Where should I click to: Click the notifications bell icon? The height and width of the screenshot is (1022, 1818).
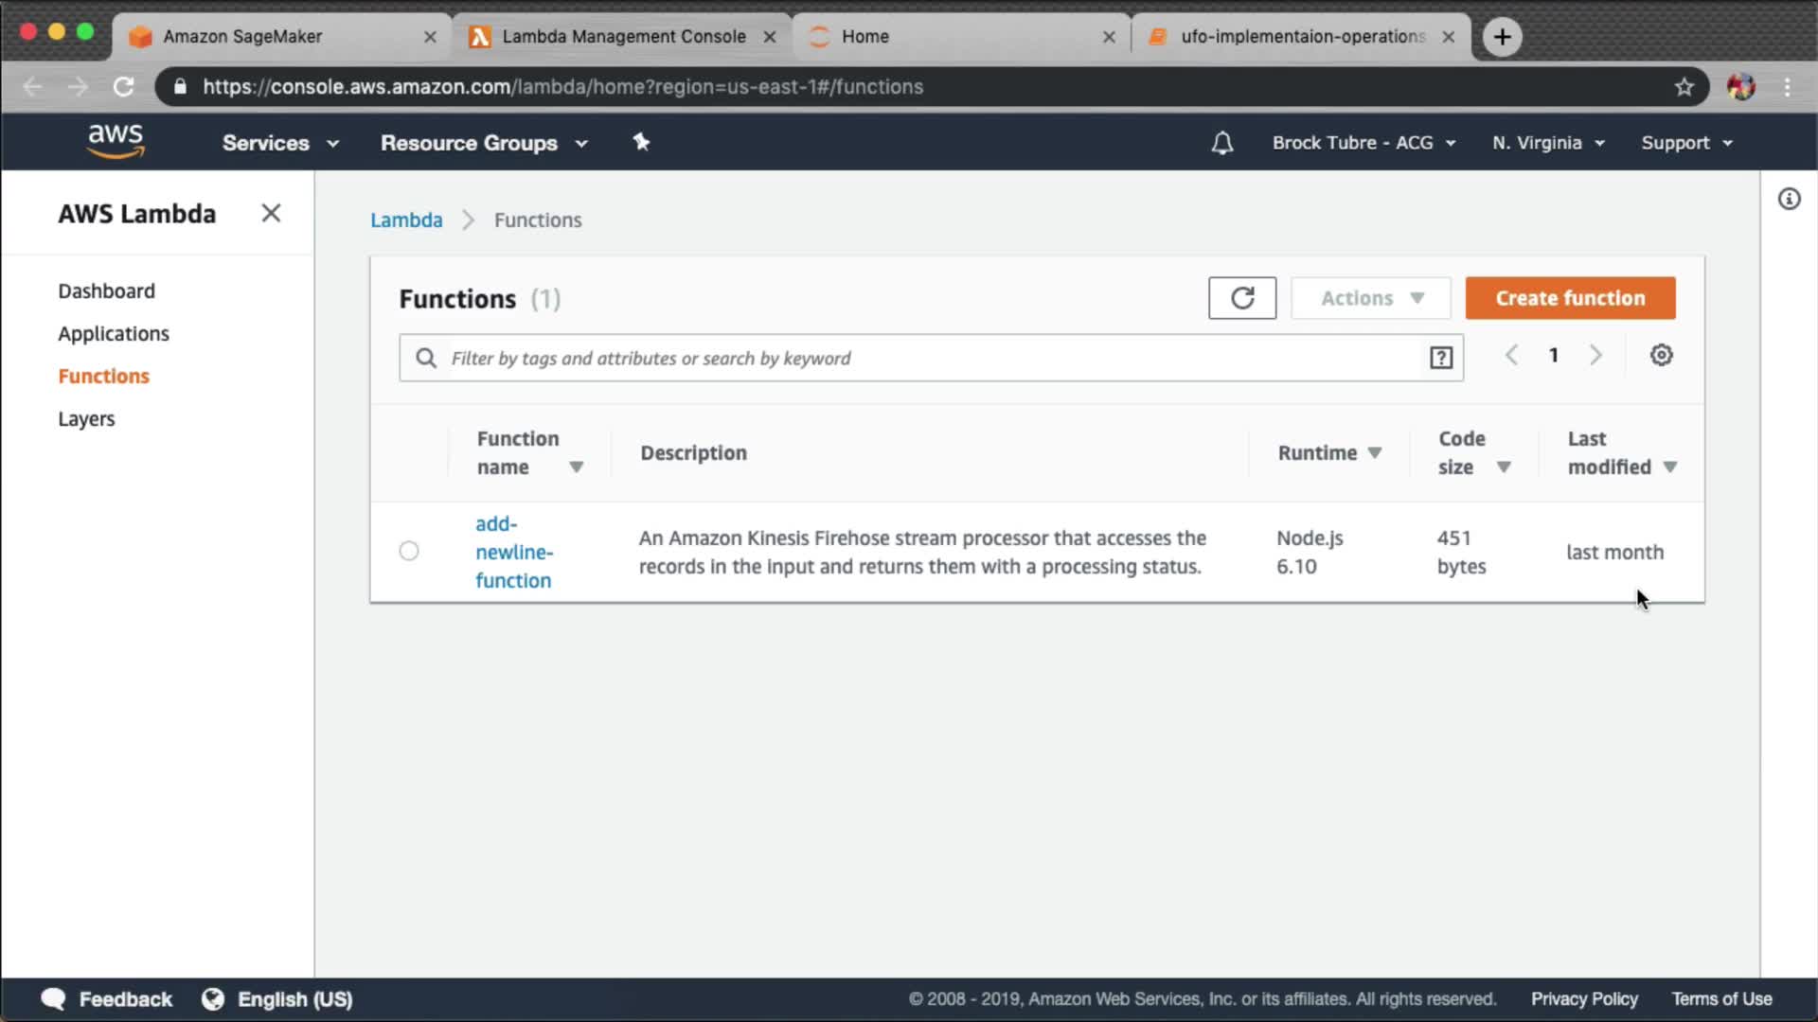[x=1221, y=143]
